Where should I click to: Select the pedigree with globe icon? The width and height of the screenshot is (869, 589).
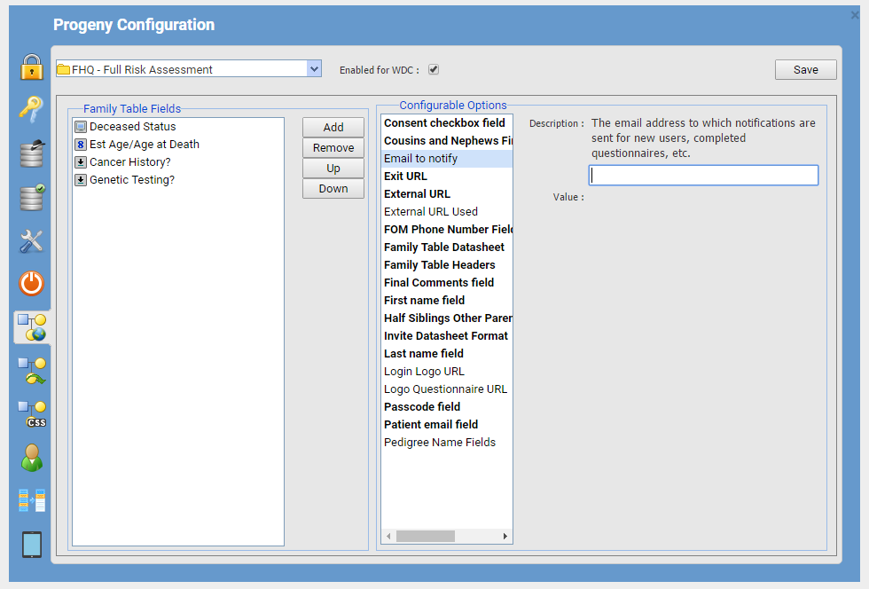(32, 327)
